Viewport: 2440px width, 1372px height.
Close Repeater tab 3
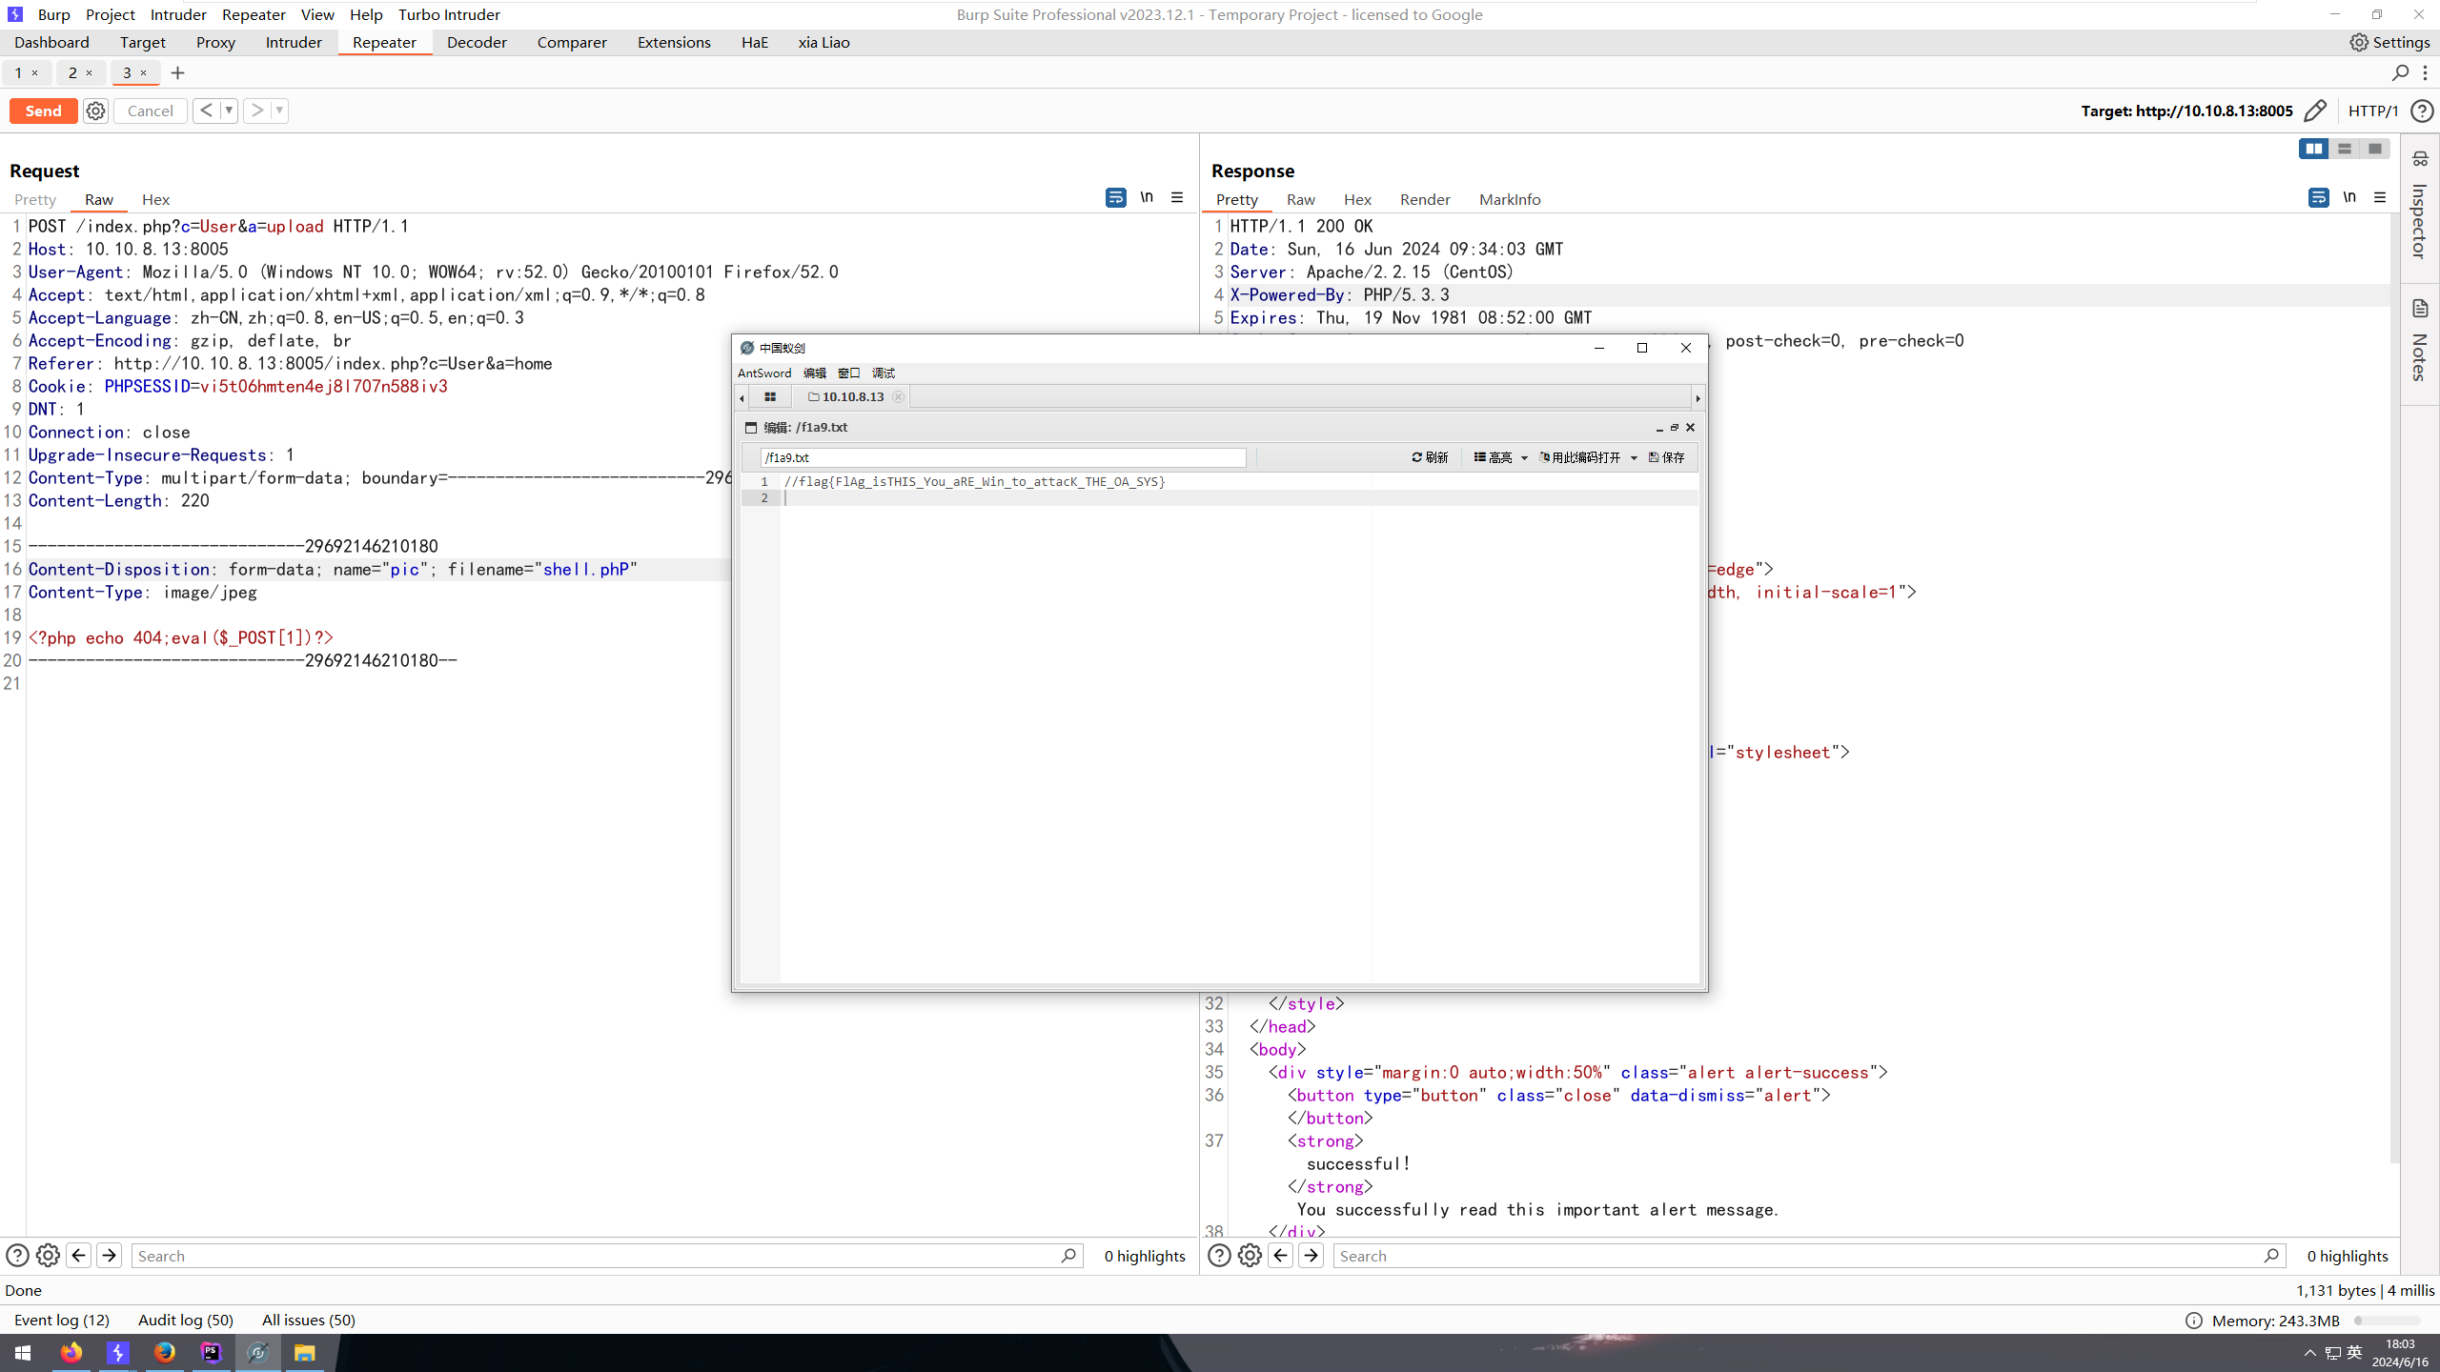tap(144, 72)
